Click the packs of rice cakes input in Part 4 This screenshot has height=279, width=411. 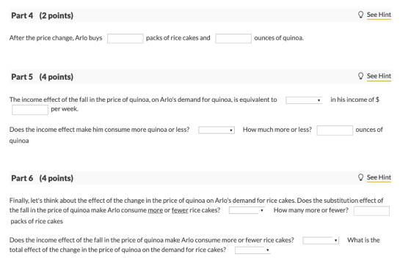125,38
